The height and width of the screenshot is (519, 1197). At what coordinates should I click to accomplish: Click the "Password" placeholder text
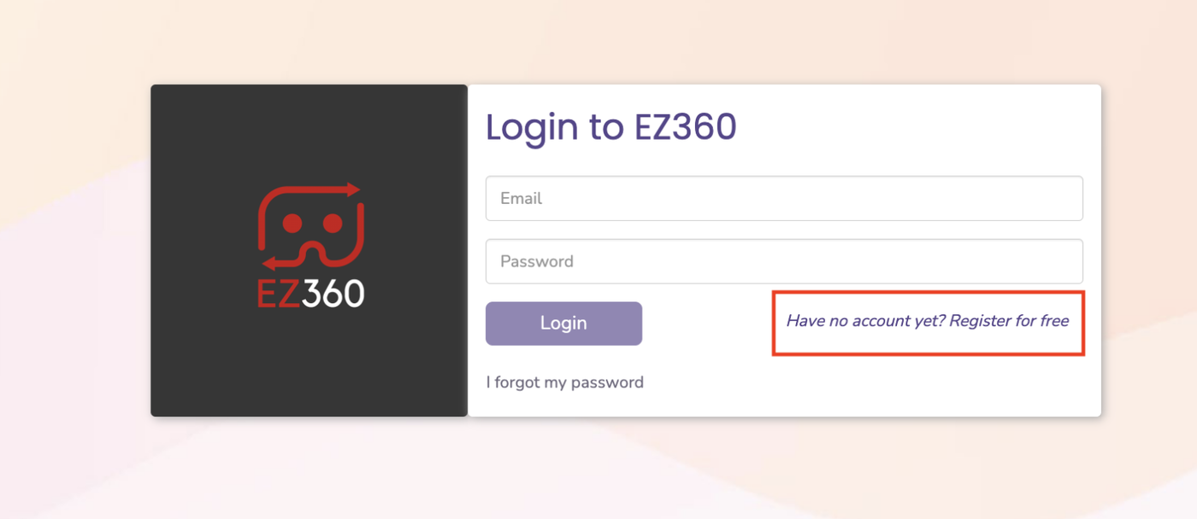[537, 261]
